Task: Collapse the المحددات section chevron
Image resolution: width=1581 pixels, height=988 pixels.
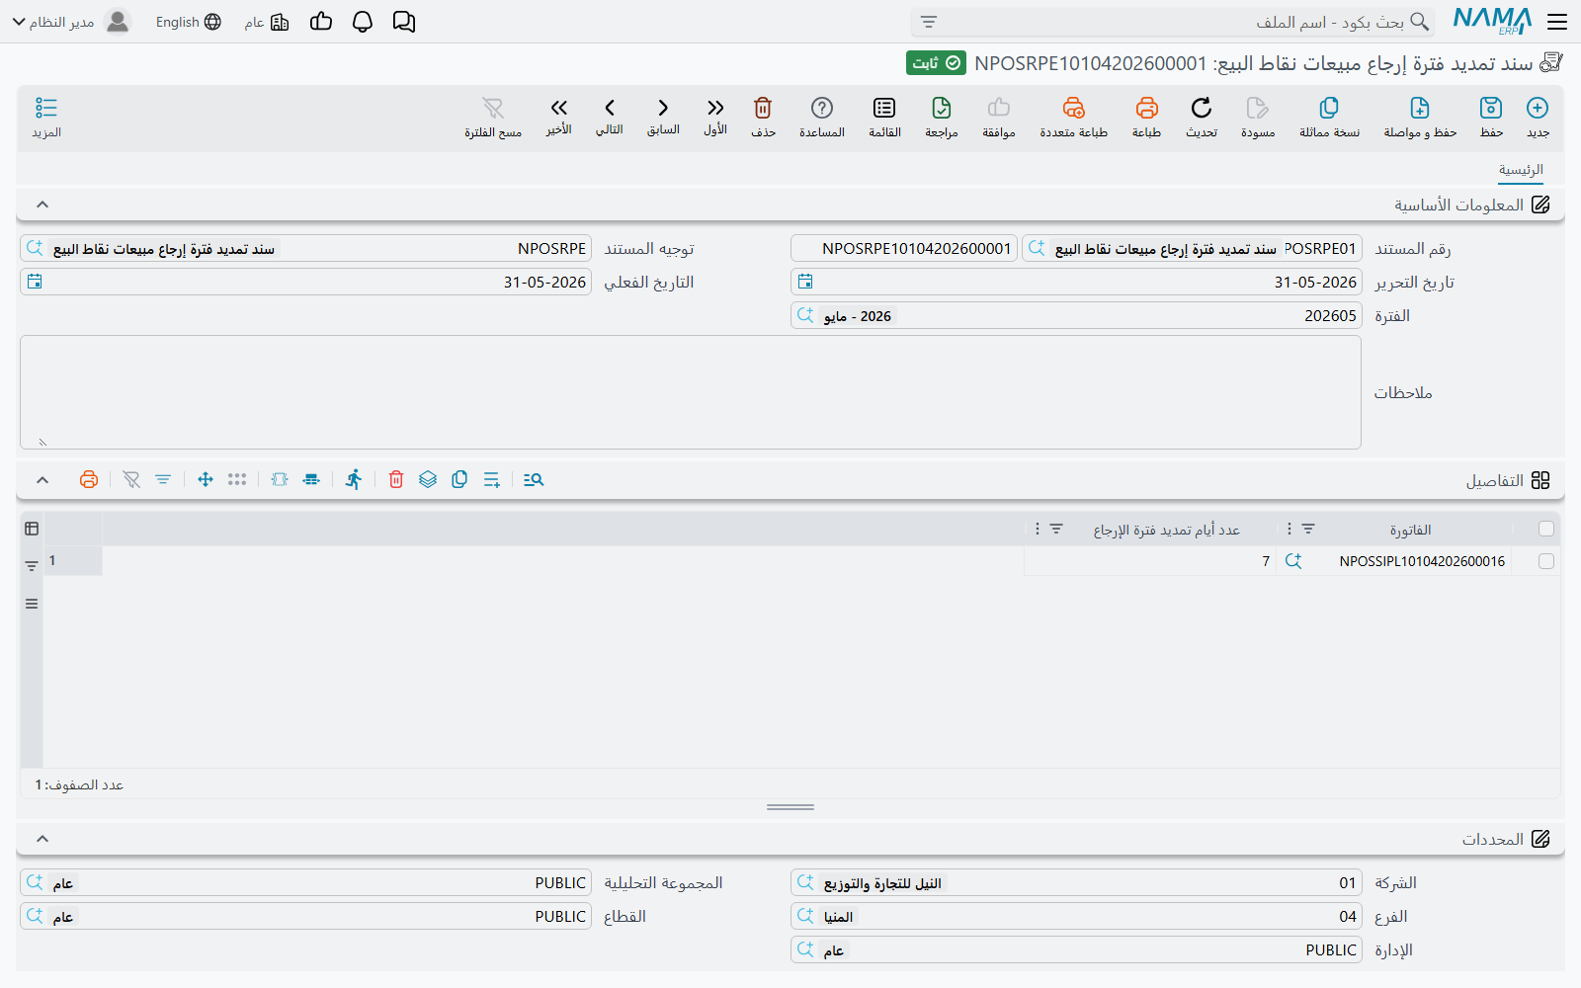Action: click(x=42, y=839)
